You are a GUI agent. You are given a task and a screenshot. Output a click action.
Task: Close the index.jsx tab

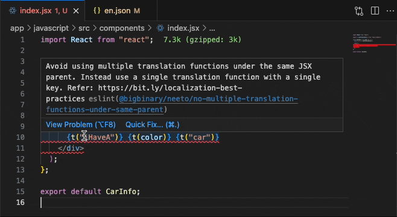click(76, 11)
